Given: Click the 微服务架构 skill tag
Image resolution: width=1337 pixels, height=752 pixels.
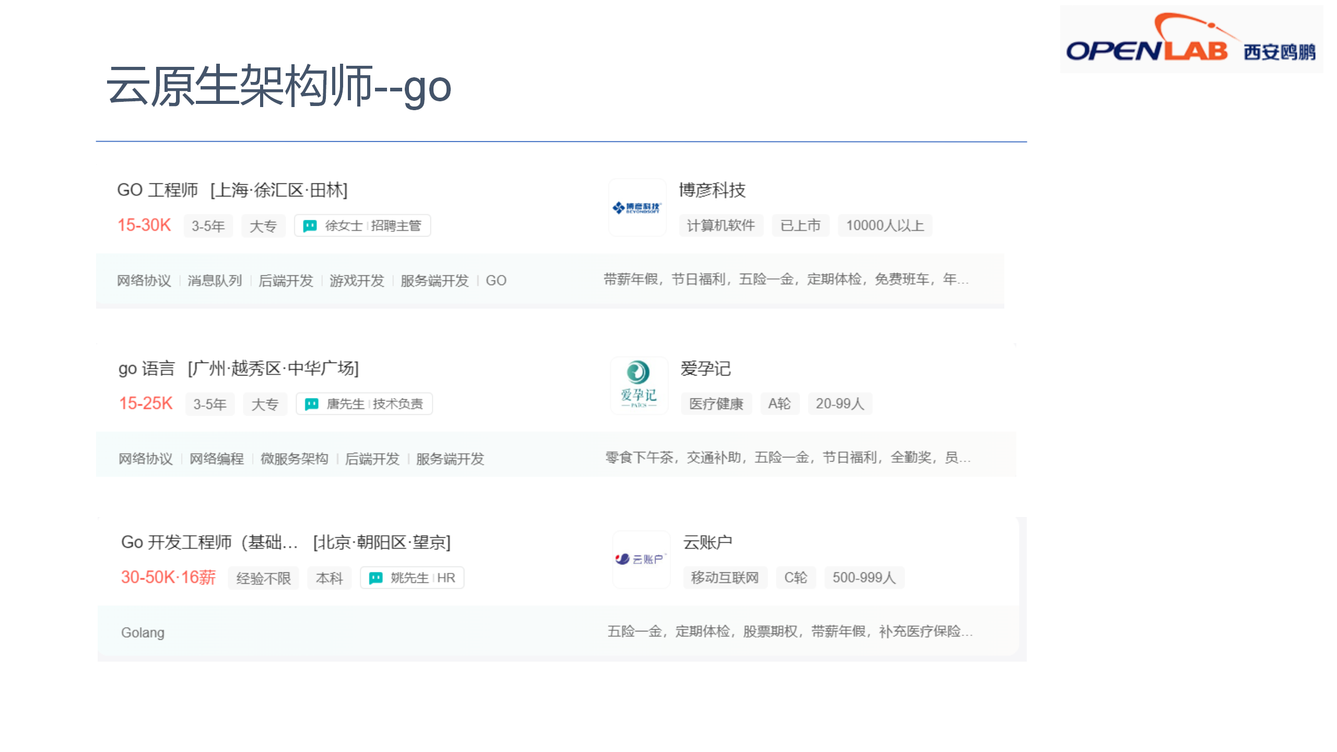Looking at the screenshot, I should [x=294, y=459].
